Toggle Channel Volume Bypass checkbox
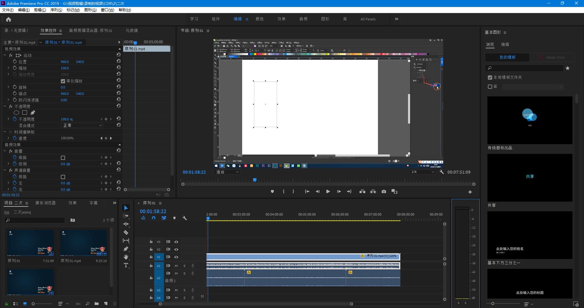Screen dimensions: 584x308 (63, 177)
